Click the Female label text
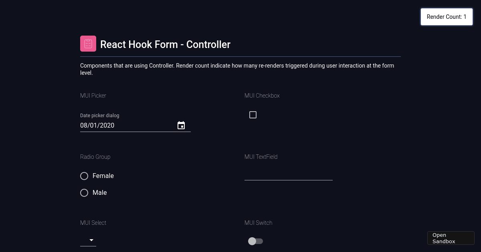This screenshot has width=481, height=252. tap(103, 176)
